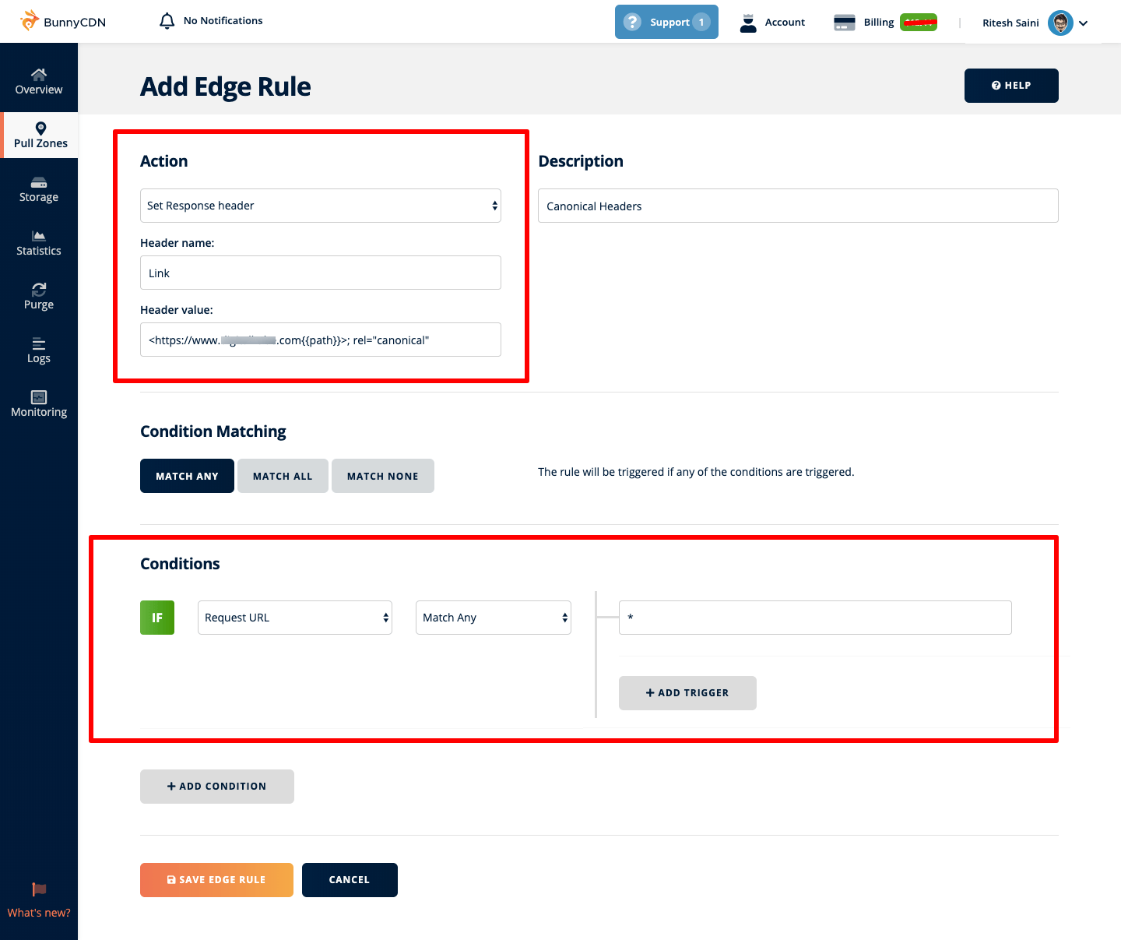Select the MATCH ALL condition mode

click(x=282, y=475)
